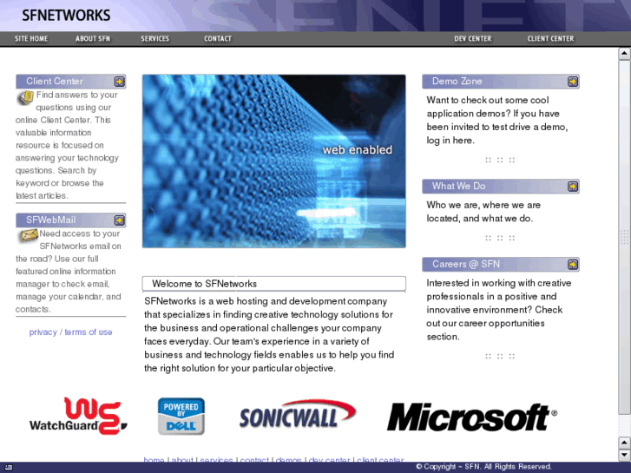Open DEV CENTER menu item
This screenshot has height=473, width=631.
click(473, 39)
